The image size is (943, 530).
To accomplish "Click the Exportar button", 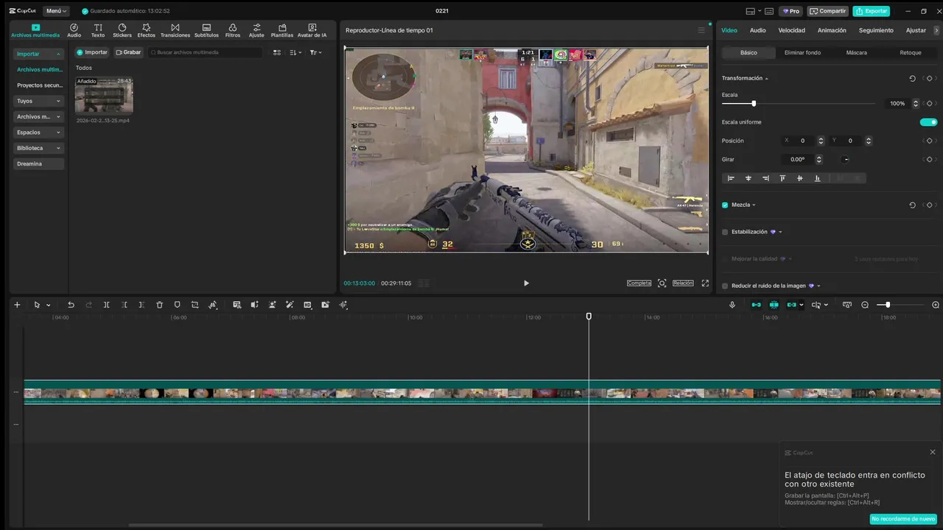I will point(872,11).
